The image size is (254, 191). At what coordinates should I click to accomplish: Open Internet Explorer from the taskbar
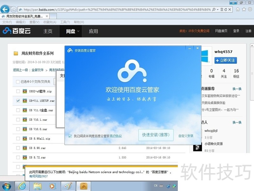pyautogui.click(x=22, y=186)
